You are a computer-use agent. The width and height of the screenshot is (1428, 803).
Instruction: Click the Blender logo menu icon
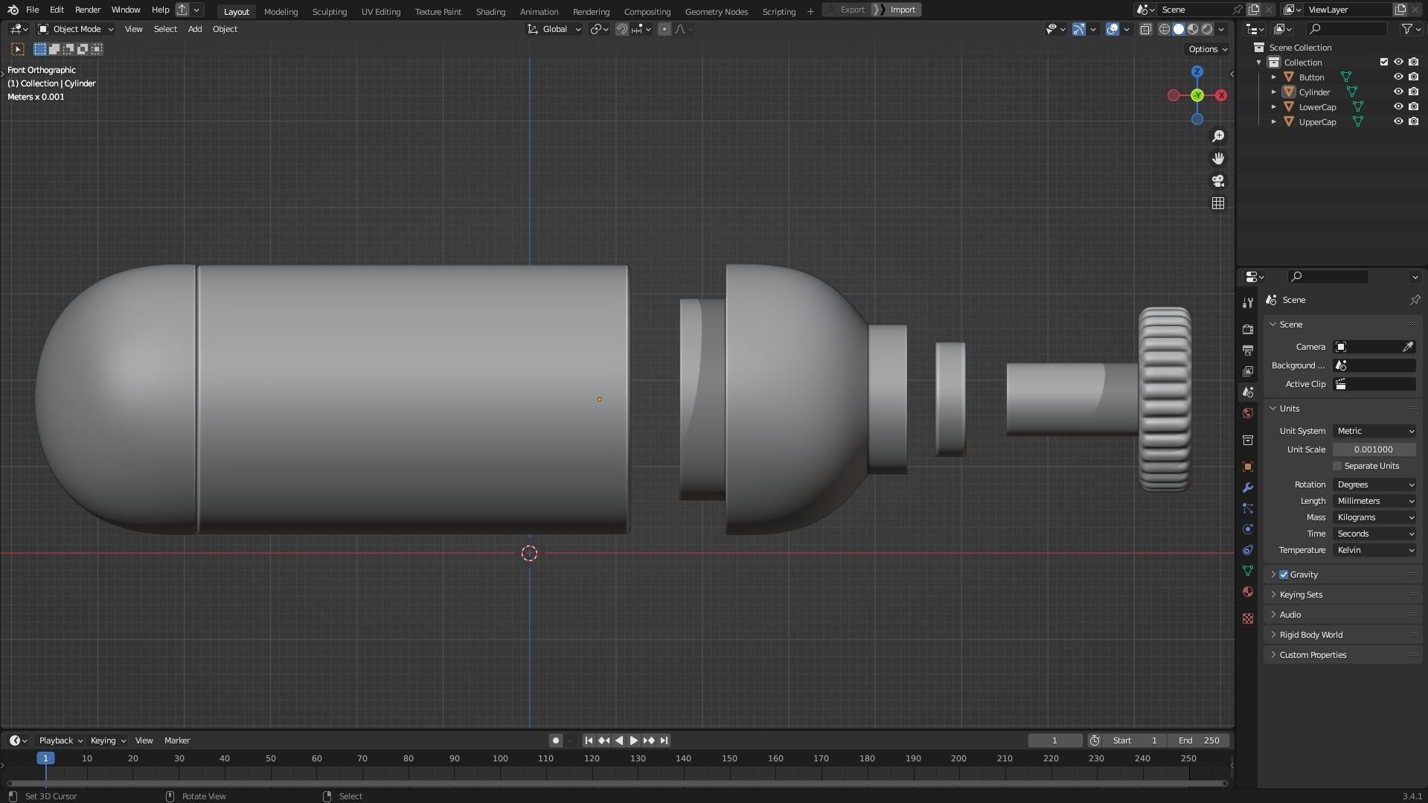13,10
